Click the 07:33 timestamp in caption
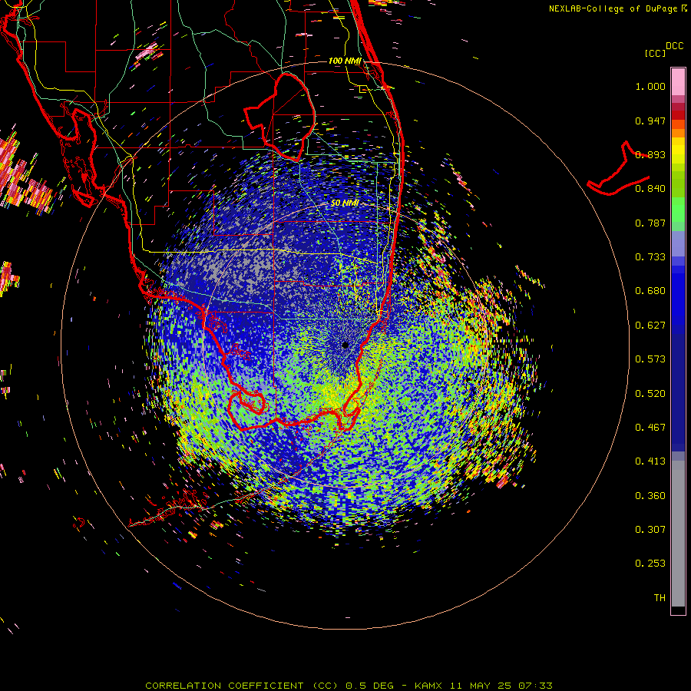Screen dimensions: 691x691 pyautogui.click(x=535, y=686)
